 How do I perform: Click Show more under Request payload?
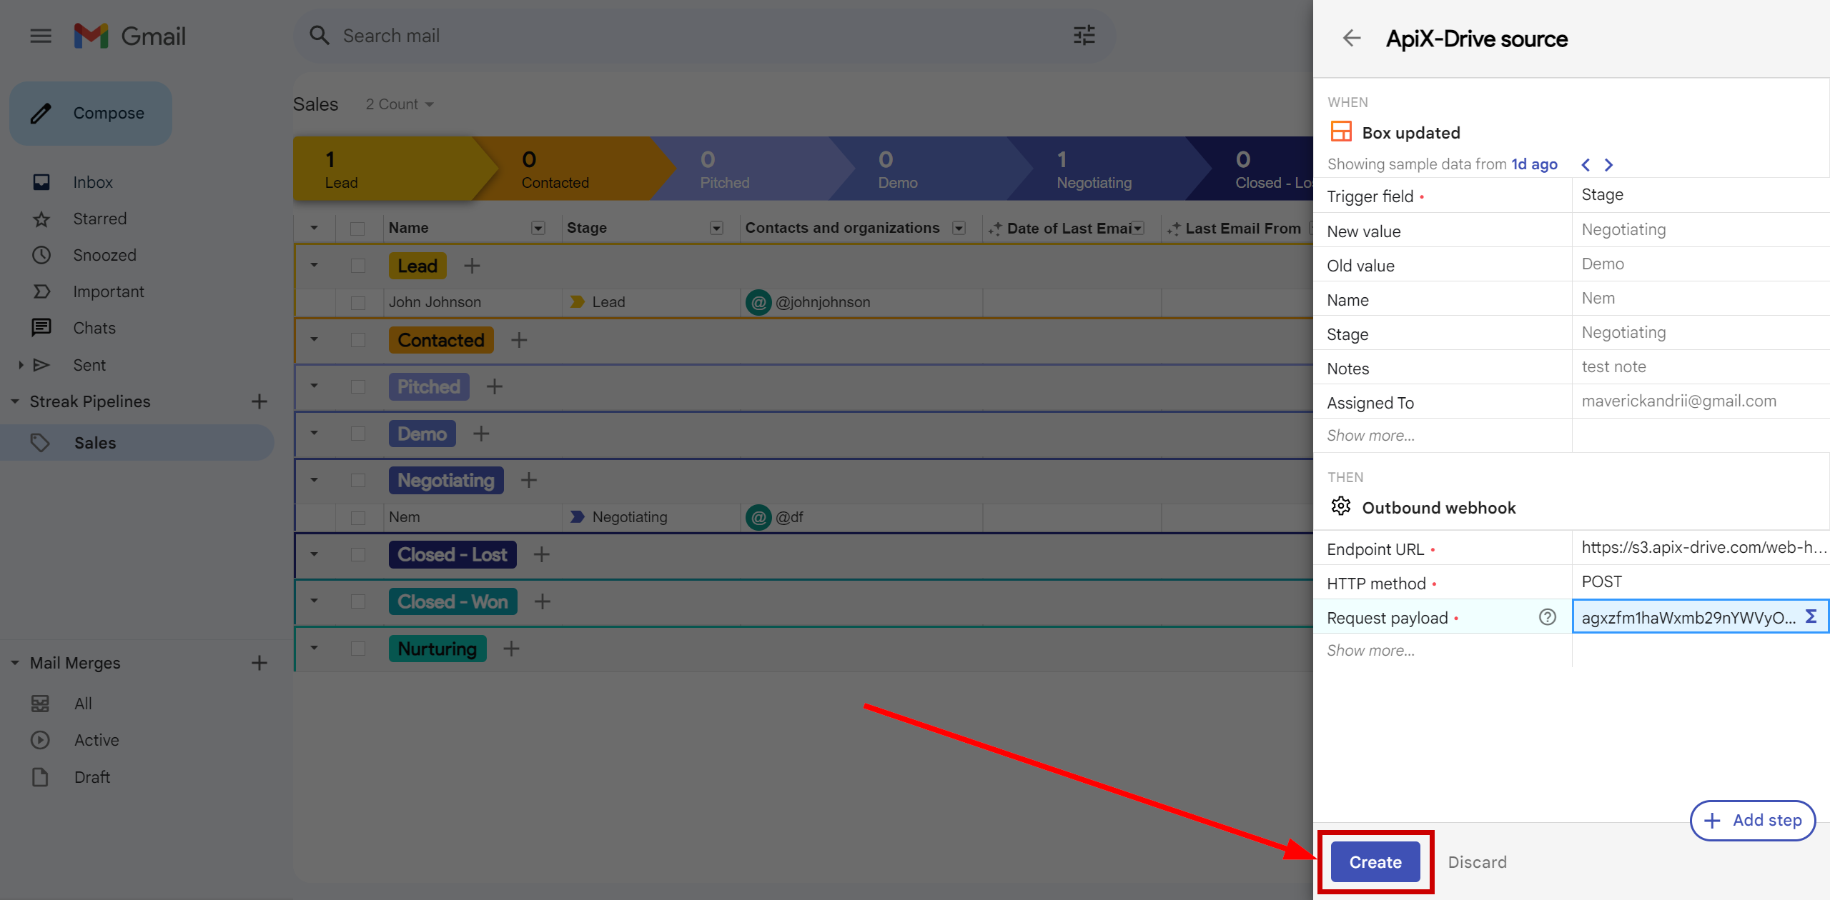[x=1370, y=650]
